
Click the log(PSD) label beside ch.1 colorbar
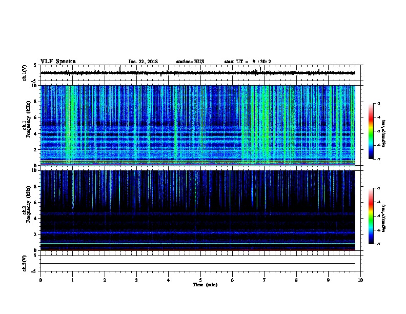[x=383, y=133]
